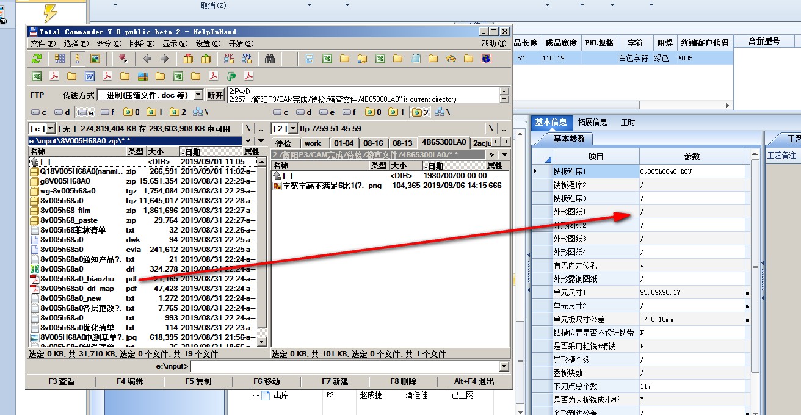Screen dimensions: 801x415
Task: Click the F5 复制 button
Action: (198, 381)
